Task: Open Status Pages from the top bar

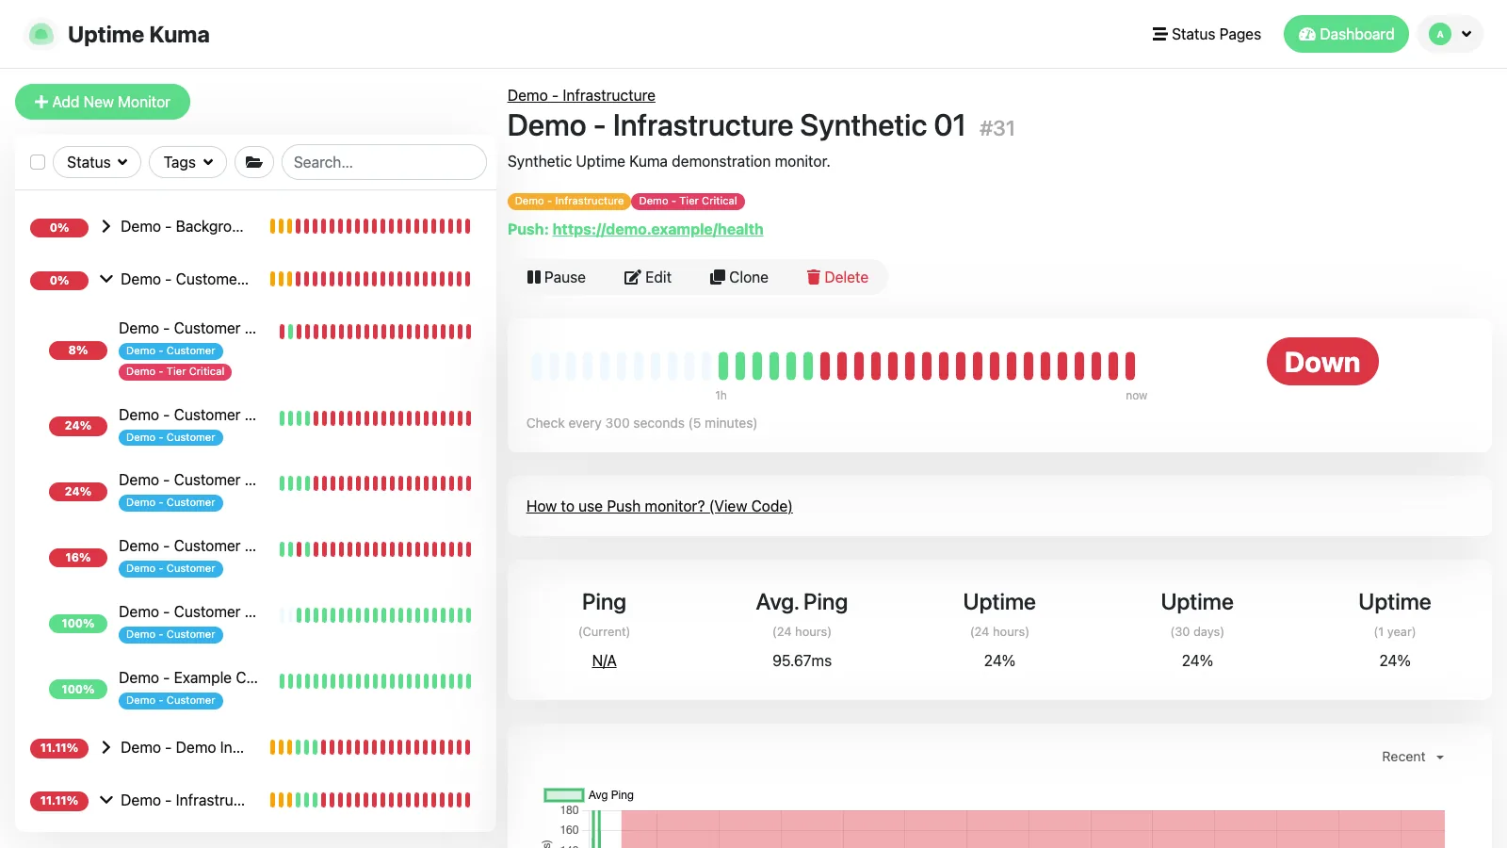Action: [1207, 34]
